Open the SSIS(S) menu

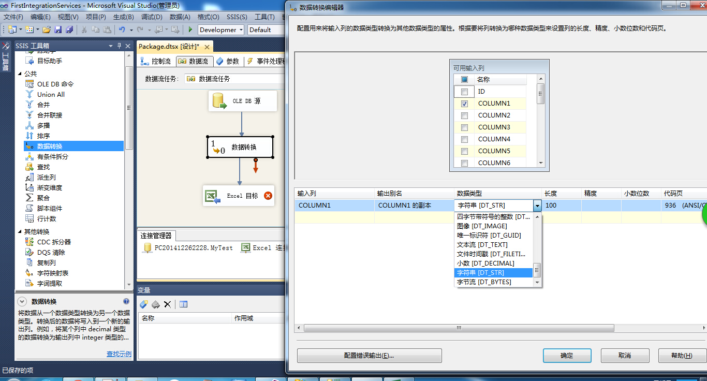[x=237, y=17]
